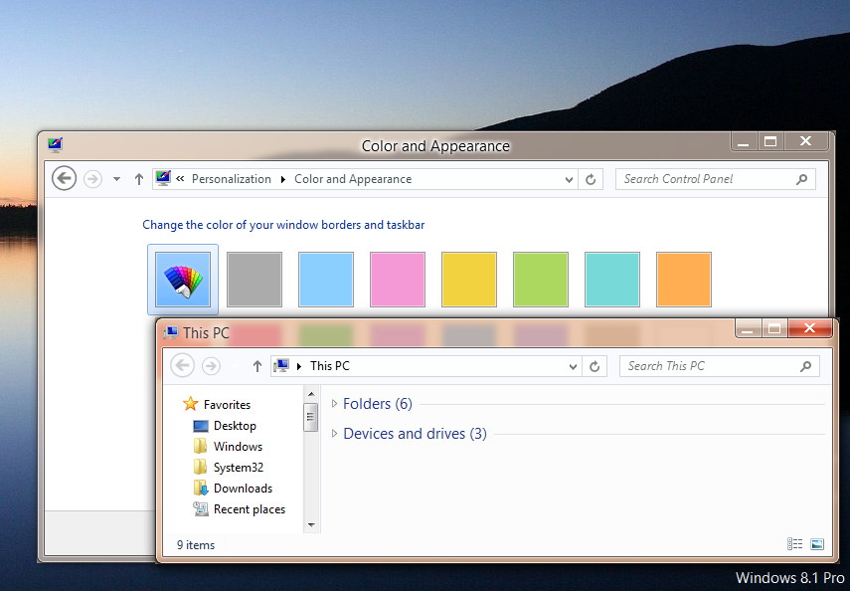Go up one level in This PC window
This screenshot has height=591, width=850.
tap(256, 366)
